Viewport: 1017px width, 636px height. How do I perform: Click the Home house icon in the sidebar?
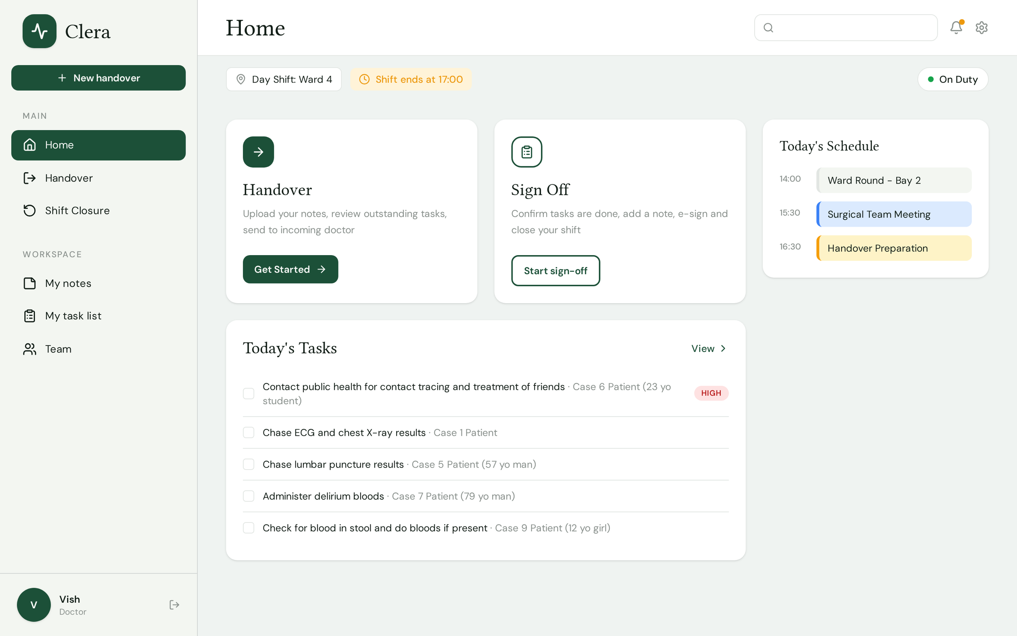[x=29, y=145]
